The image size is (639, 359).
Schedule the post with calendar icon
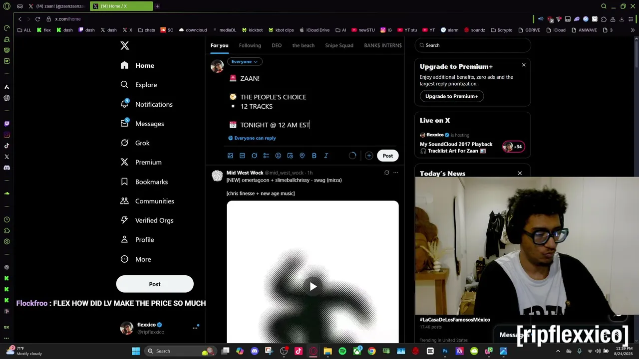point(290,156)
